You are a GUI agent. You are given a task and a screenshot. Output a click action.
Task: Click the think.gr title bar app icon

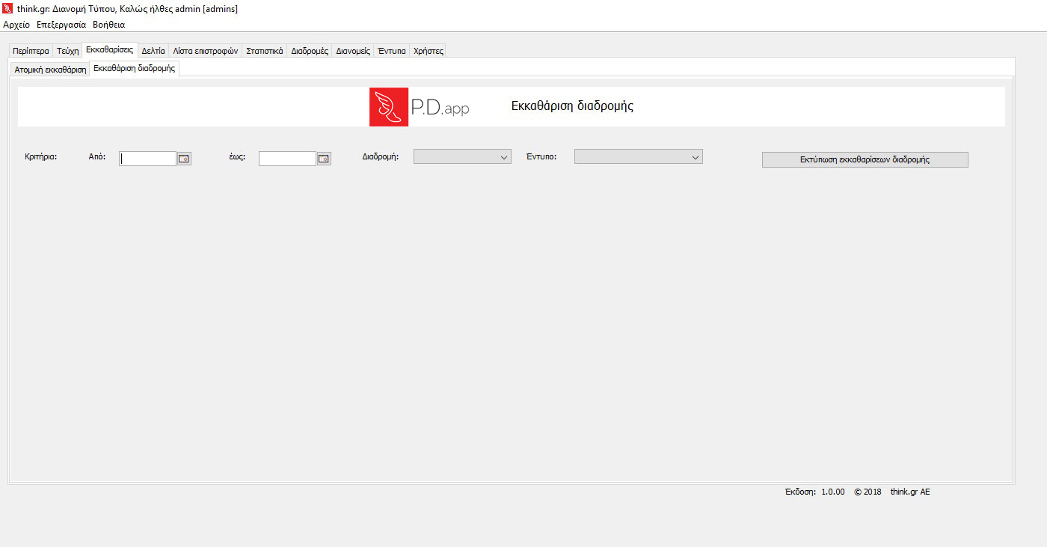[x=7, y=8]
